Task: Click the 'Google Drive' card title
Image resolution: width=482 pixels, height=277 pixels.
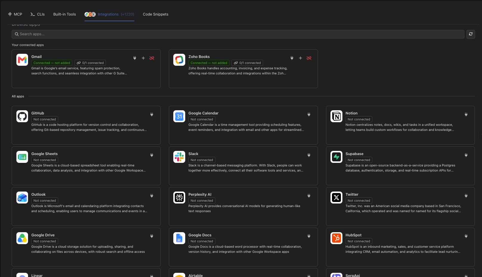Action: (43, 235)
